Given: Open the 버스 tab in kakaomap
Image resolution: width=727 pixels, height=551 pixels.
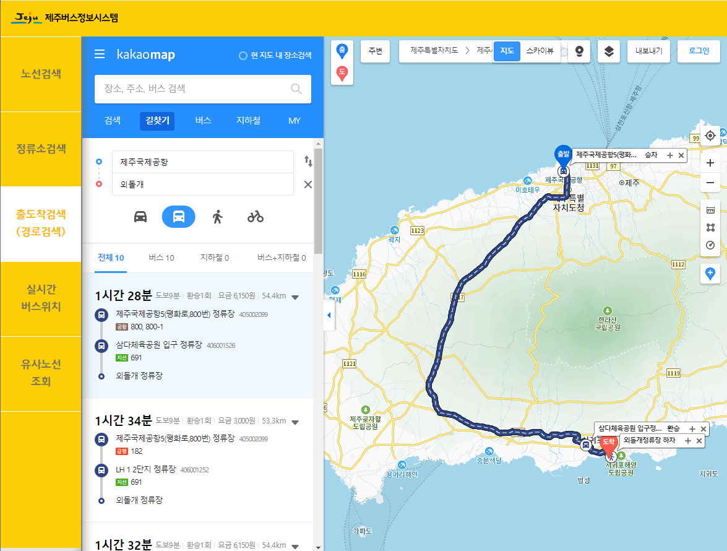Looking at the screenshot, I should coord(203,121).
